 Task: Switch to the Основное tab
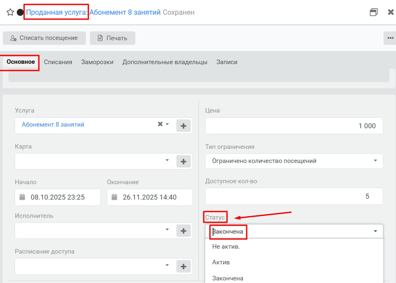pos(21,62)
